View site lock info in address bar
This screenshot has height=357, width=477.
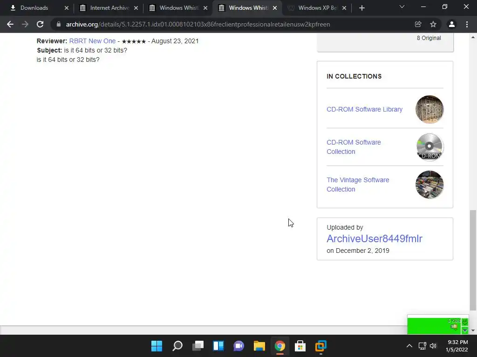click(x=59, y=24)
